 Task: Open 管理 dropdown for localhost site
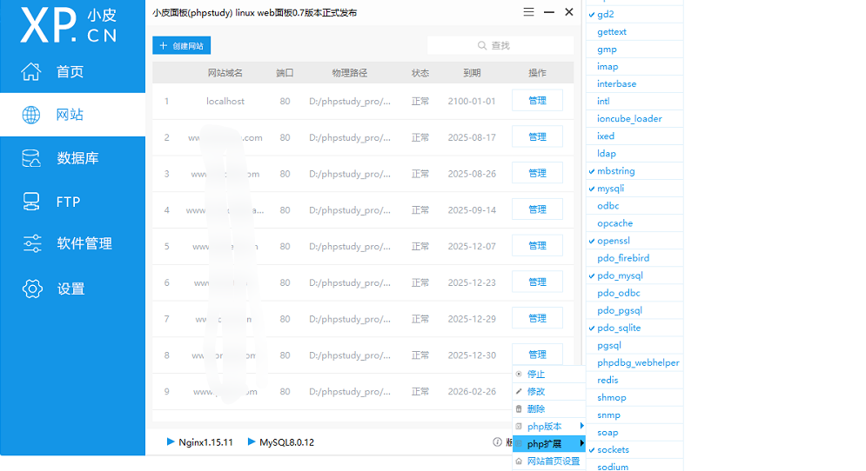(537, 101)
